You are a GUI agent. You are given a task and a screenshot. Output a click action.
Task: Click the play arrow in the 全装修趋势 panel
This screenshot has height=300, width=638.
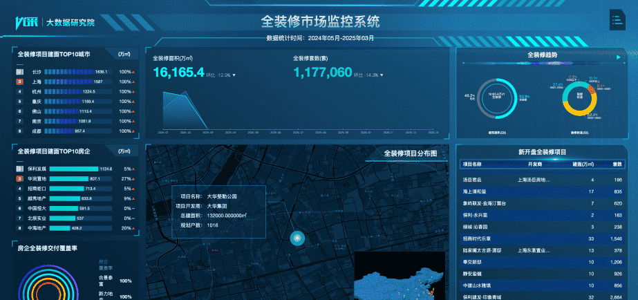click(619, 57)
